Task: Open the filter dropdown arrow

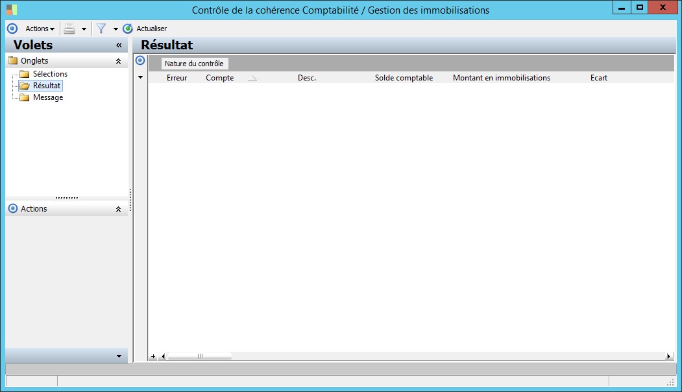Action: coord(116,29)
